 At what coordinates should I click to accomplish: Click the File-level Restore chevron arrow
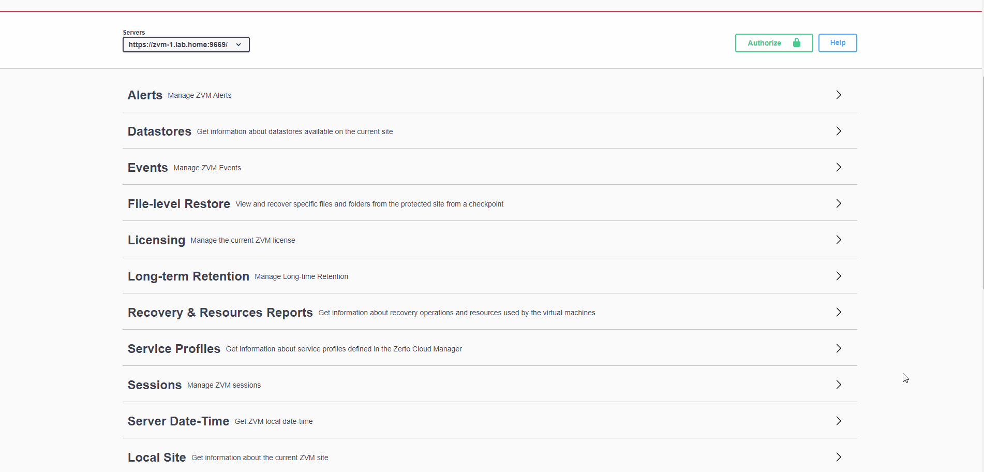(x=838, y=204)
